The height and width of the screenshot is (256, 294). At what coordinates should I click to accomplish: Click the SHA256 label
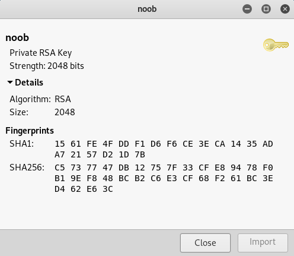coord(27,167)
